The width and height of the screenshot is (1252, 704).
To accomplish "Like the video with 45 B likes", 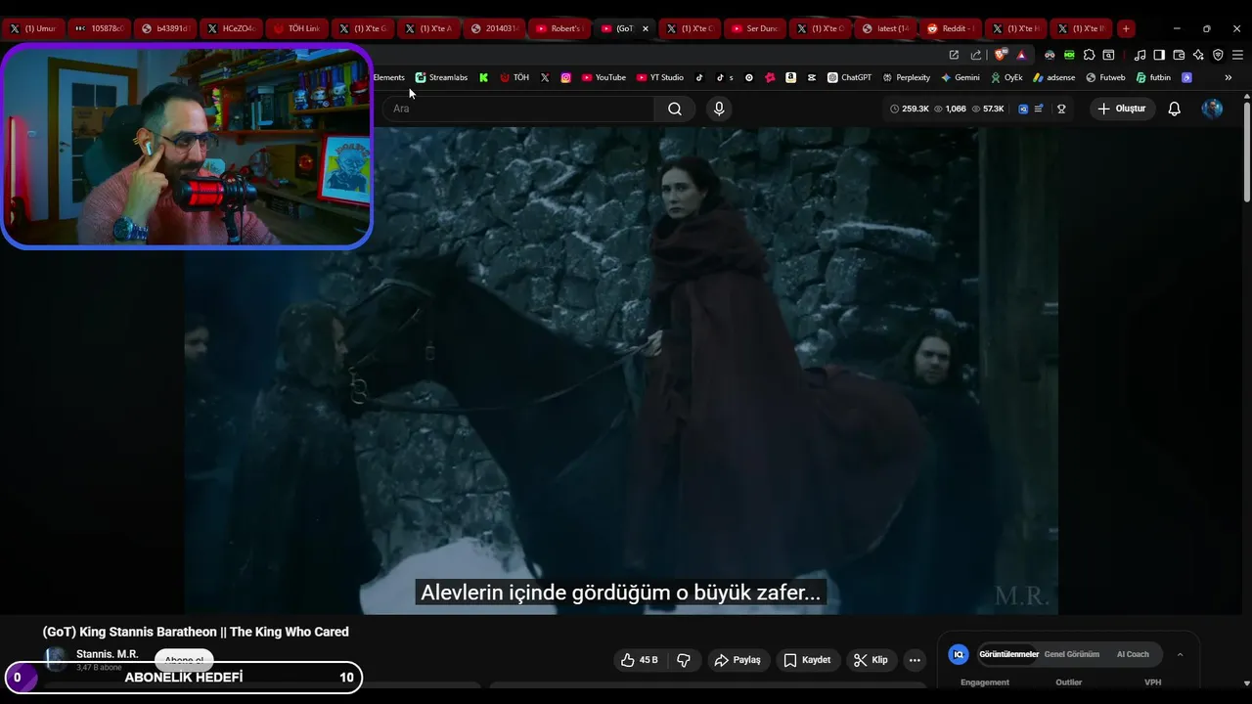I will [639, 660].
